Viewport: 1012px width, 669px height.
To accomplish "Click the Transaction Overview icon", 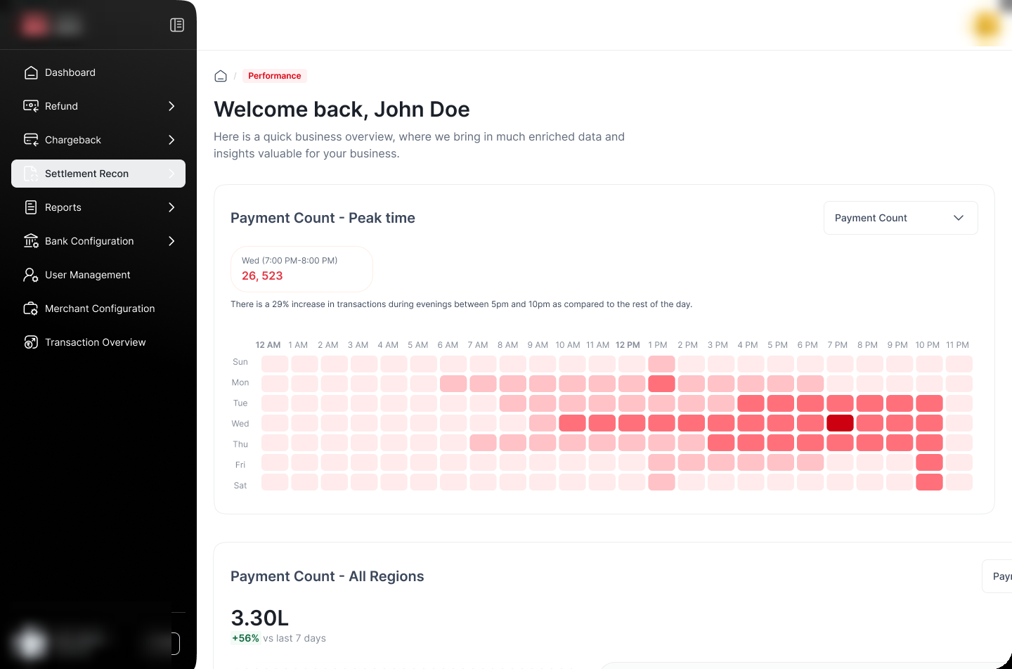I will coord(31,342).
